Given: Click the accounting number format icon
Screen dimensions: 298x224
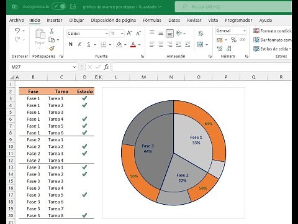Looking at the screenshot, I should pos(220,40).
